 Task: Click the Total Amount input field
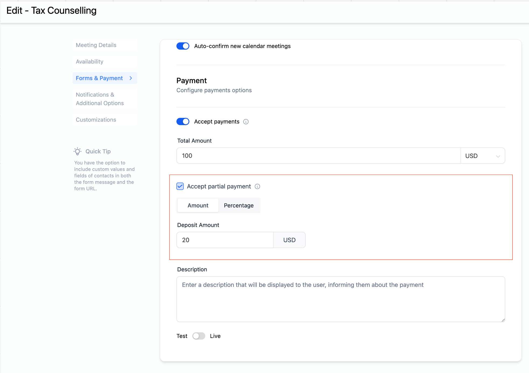[x=318, y=156]
